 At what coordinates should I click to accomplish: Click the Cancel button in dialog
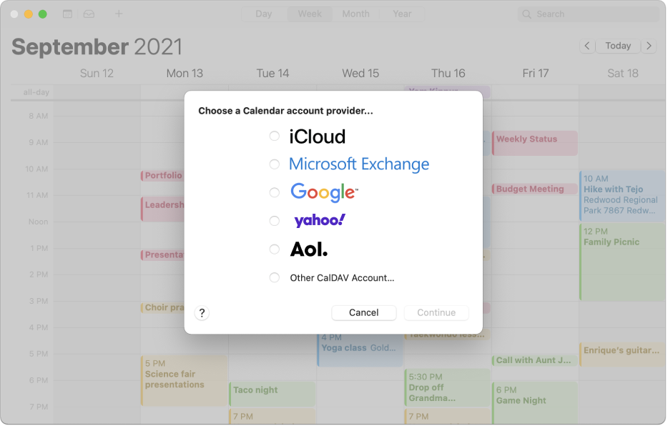tap(364, 313)
